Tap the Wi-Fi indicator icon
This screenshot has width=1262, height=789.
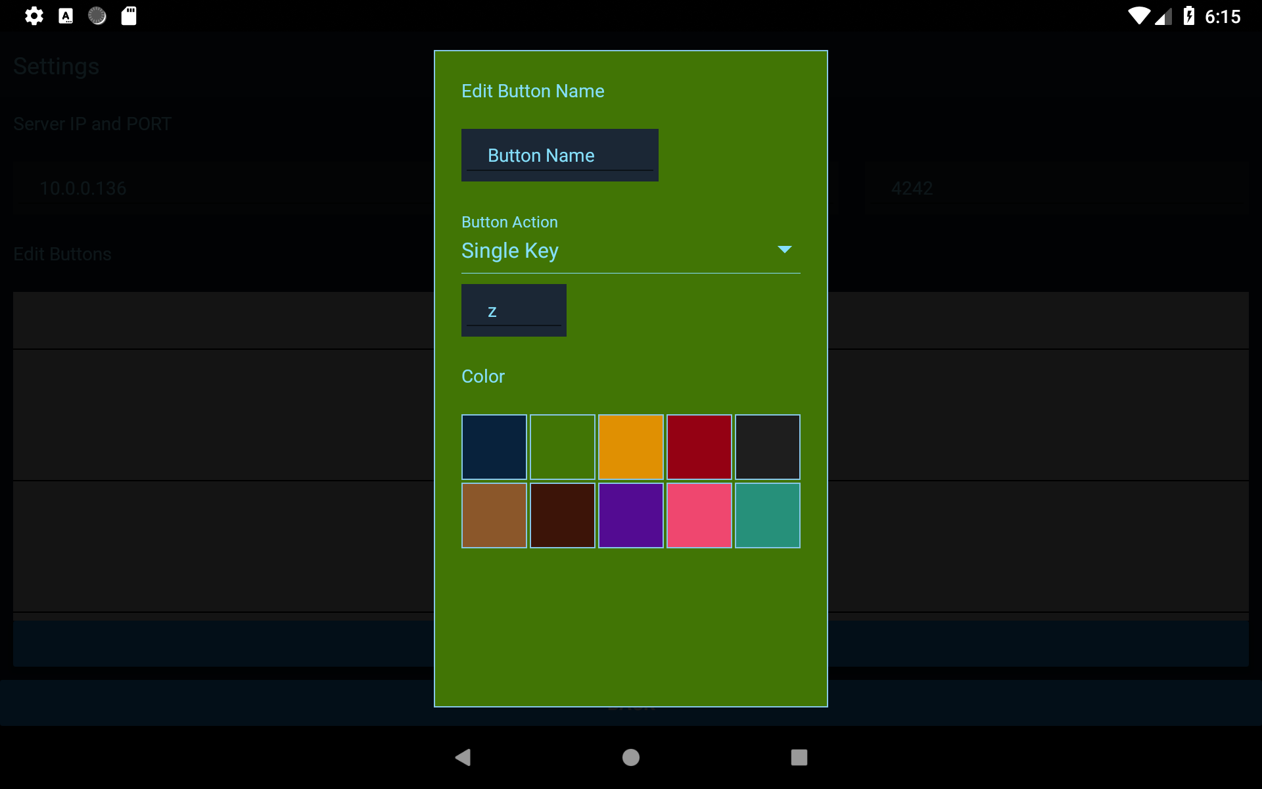pos(1138,16)
